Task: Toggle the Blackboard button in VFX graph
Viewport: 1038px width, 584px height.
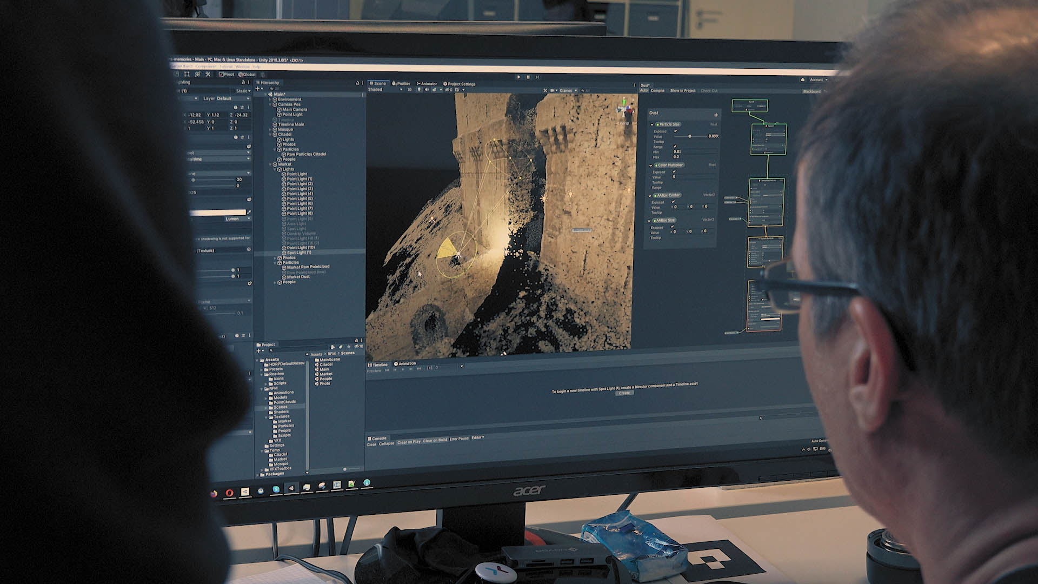Action: coord(811,91)
